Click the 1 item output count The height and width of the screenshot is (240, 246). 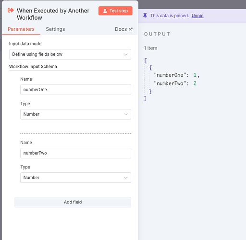tap(150, 48)
